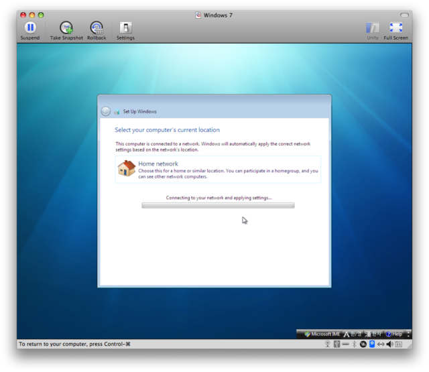Click the flat removable-device status icon
The image size is (429, 372).
click(x=346, y=344)
